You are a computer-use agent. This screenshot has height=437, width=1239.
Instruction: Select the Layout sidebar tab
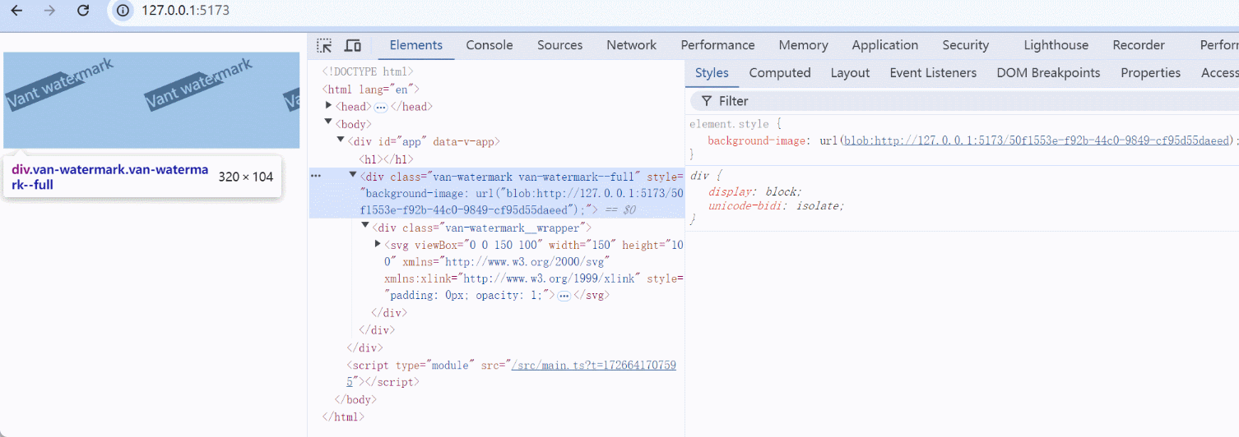coord(850,73)
